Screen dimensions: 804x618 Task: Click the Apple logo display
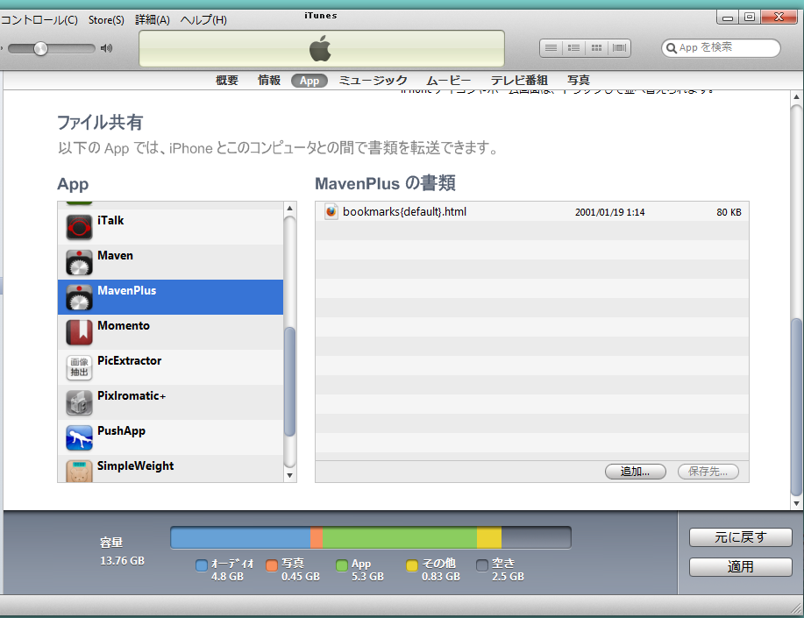coord(322,49)
